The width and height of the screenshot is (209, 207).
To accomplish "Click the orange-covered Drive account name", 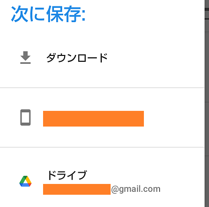I will 77,189.
